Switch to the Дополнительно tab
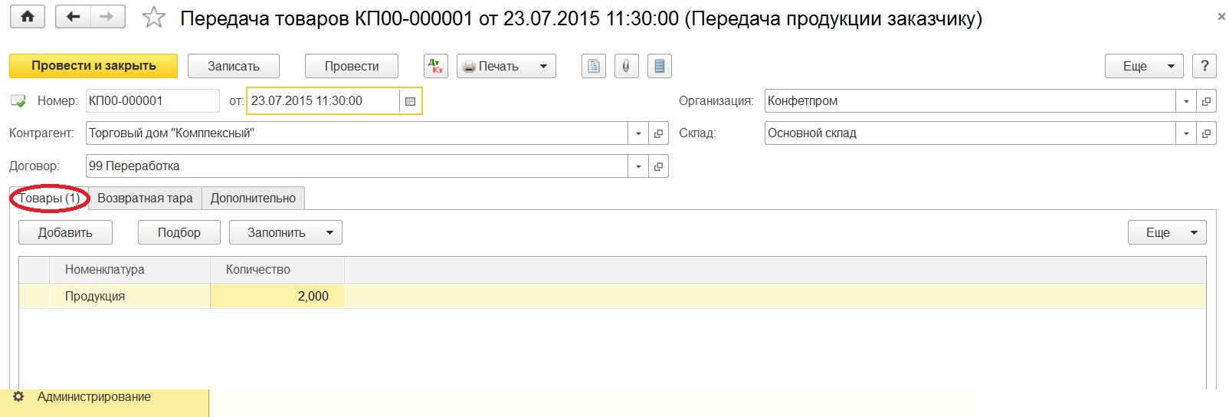This screenshot has height=417, width=1229. point(253,198)
